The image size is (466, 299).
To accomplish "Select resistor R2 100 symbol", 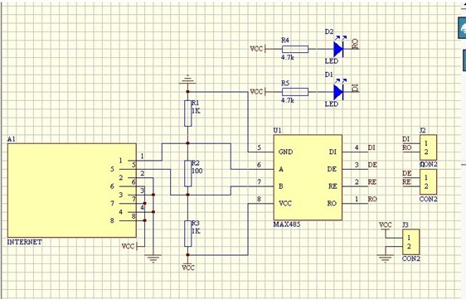I will coord(188,173).
